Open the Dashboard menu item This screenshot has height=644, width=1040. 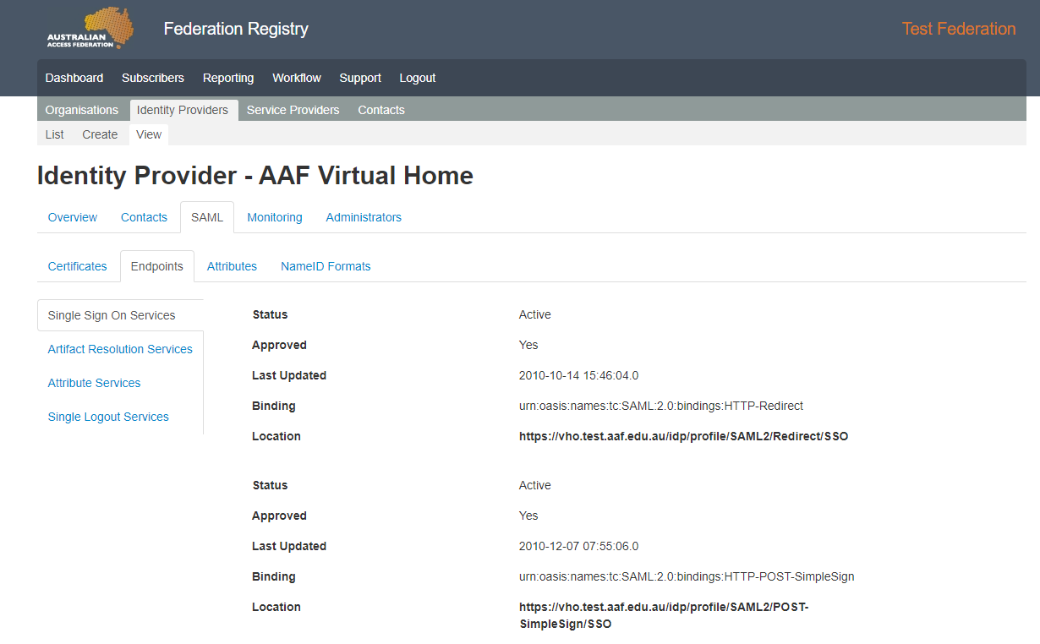[74, 78]
